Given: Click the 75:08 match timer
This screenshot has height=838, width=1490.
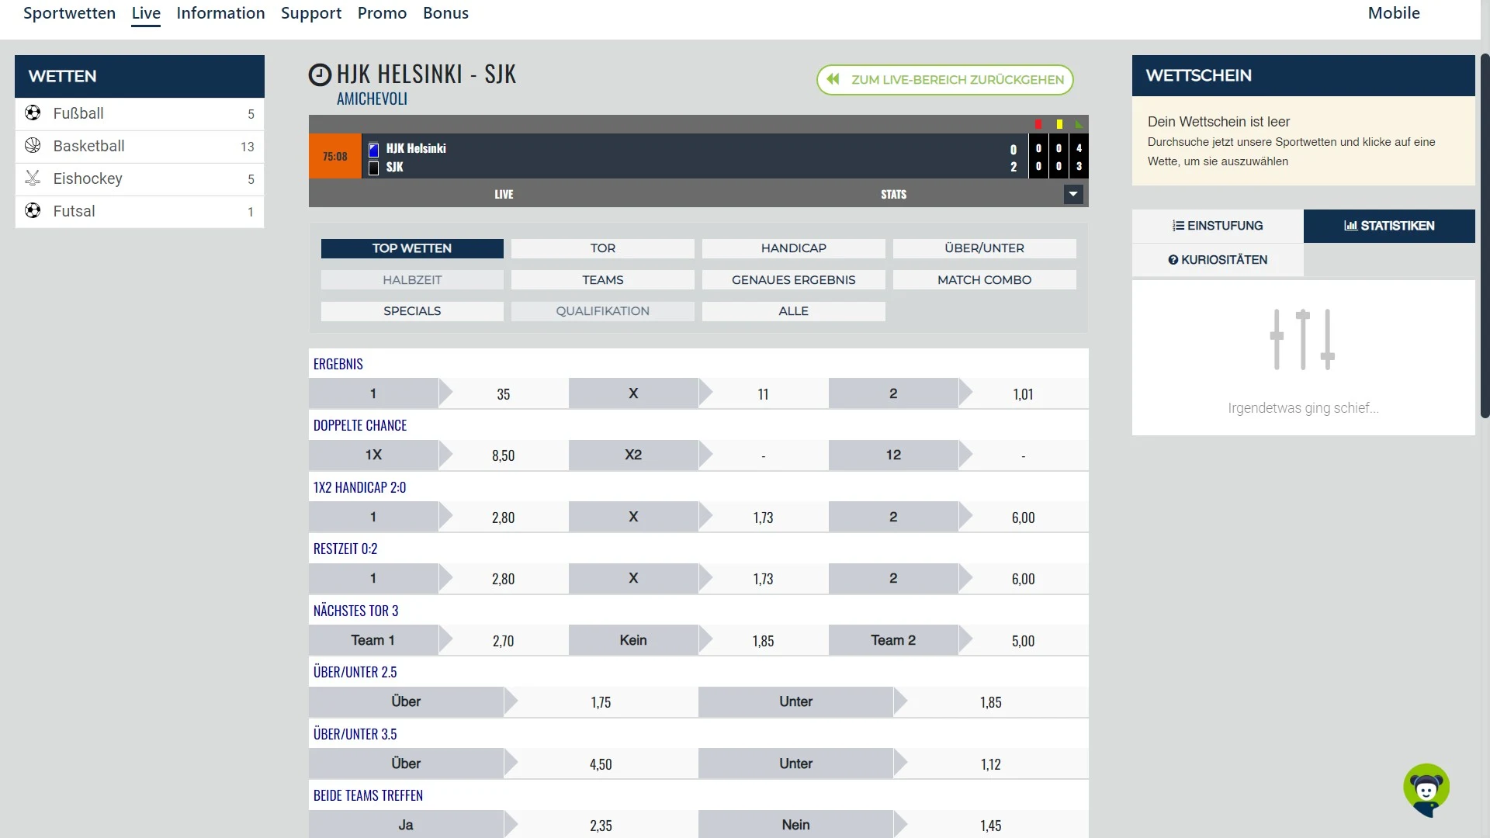Looking at the screenshot, I should tap(335, 157).
